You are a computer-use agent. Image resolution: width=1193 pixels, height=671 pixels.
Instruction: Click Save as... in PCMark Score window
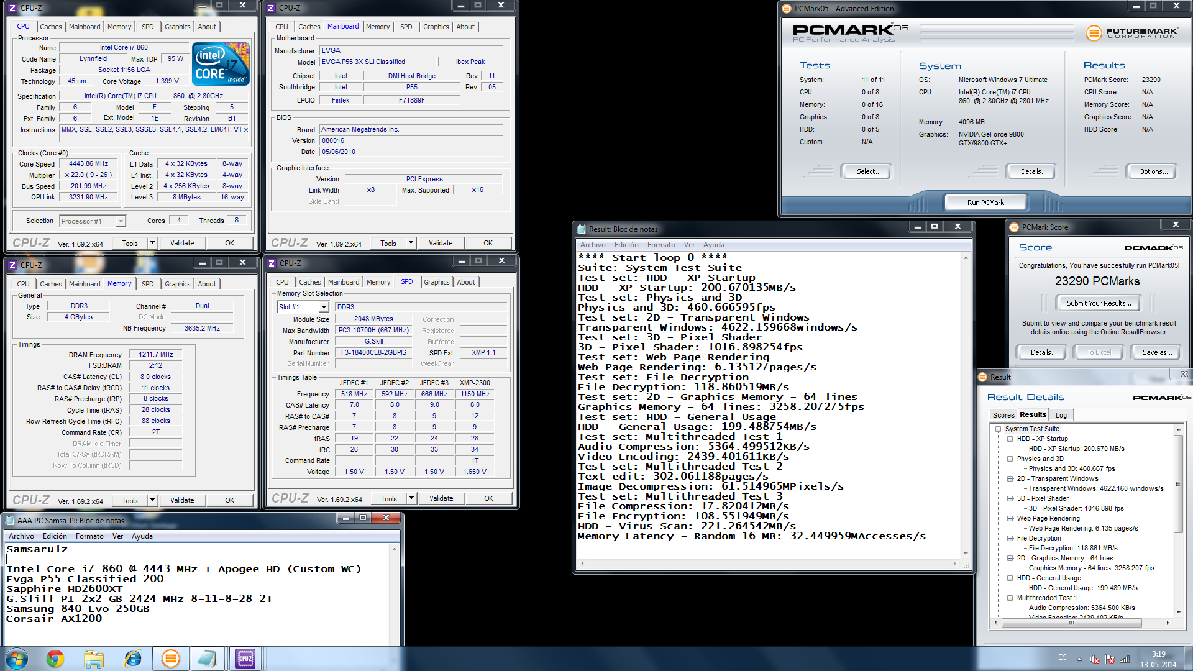[x=1157, y=352]
